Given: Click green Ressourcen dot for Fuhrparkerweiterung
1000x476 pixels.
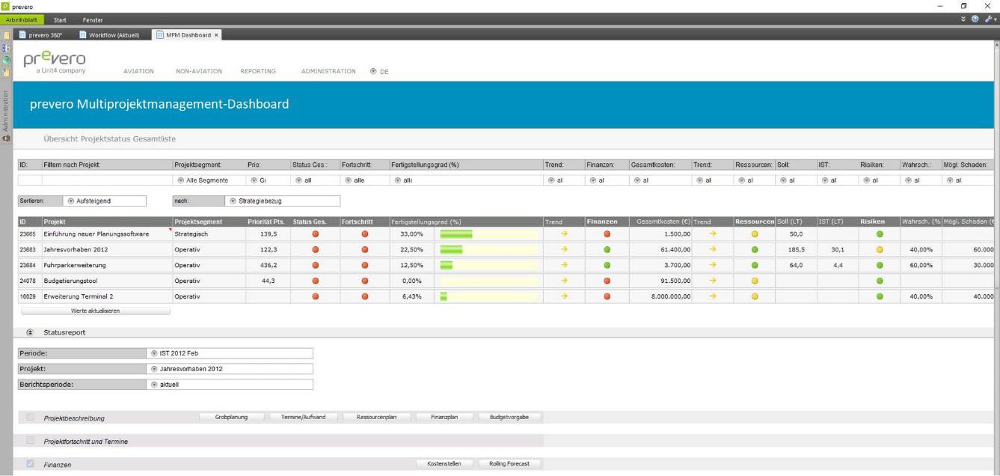Looking at the screenshot, I should pyautogui.click(x=755, y=265).
